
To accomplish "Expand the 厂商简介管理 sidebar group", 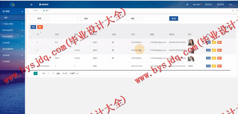I will click(13, 24).
